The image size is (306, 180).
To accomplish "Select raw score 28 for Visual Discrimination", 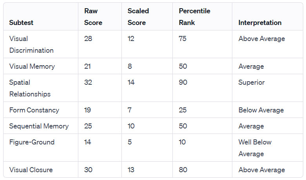I will click(x=88, y=39).
